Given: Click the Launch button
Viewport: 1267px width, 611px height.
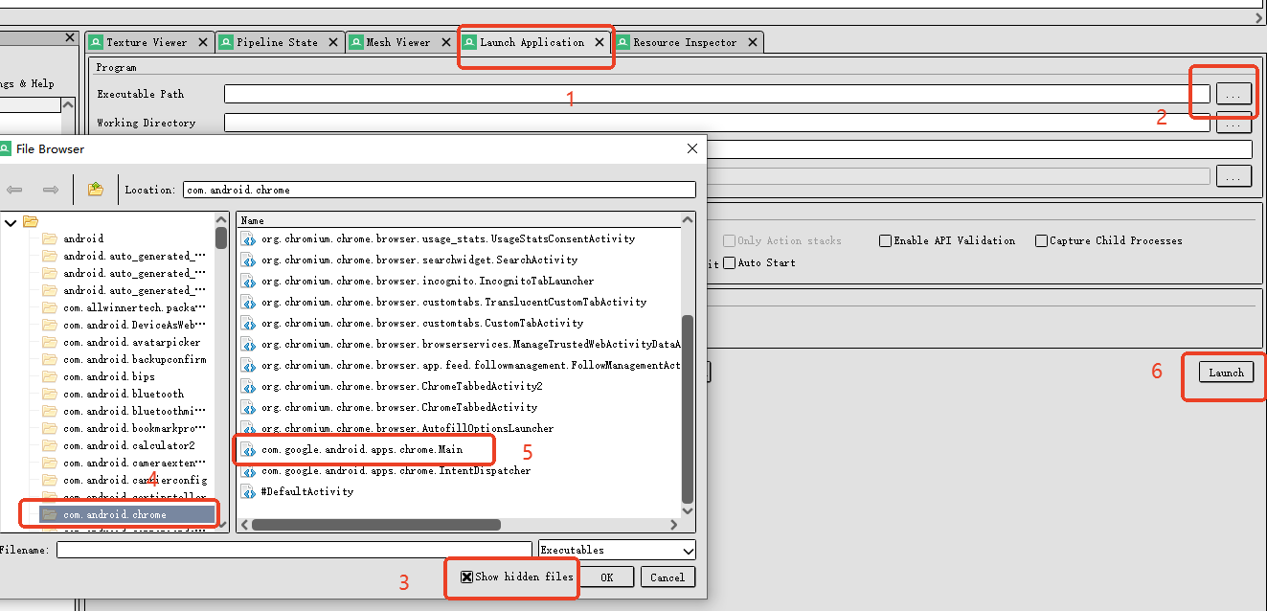Looking at the screenshot, I should tap(1225, 373).
